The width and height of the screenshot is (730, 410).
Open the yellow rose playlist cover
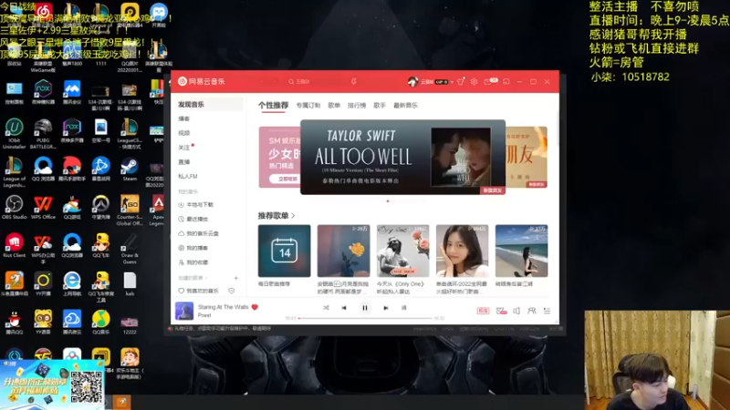point(344,251)
